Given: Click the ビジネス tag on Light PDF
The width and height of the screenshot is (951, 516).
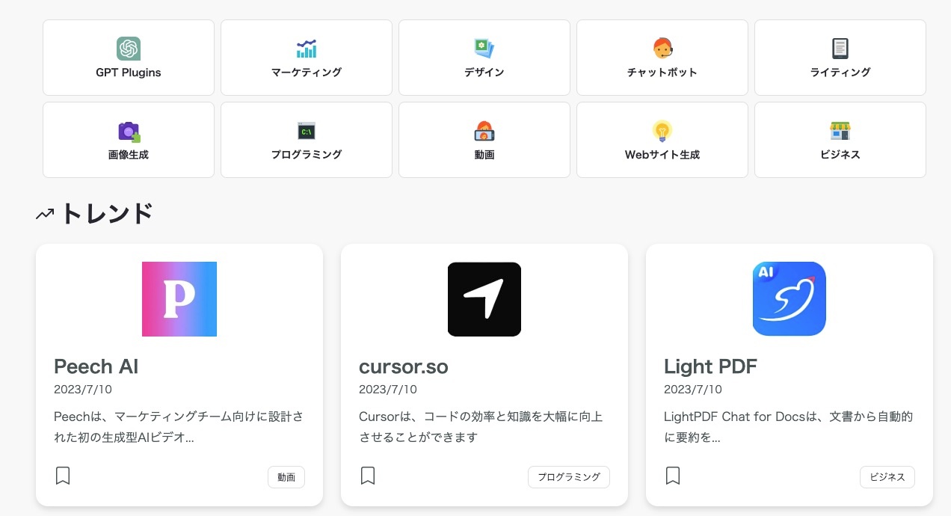Looking at the screenshot, I should (887, 477).
